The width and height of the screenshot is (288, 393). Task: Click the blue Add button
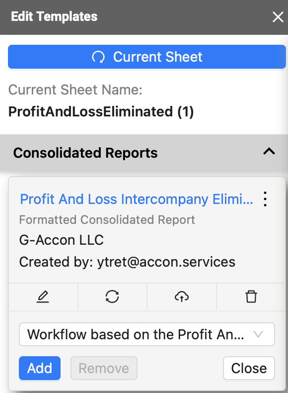click(40, 368)
